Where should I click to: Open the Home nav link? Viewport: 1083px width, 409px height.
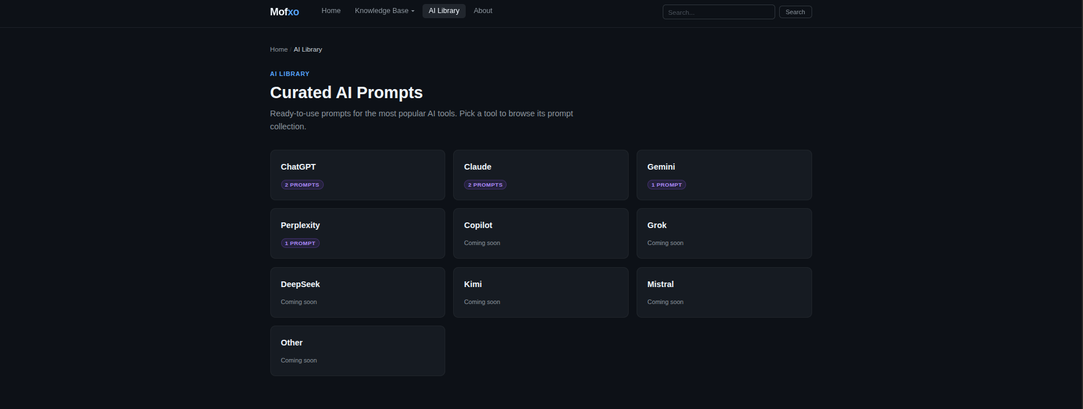[331, 11]
